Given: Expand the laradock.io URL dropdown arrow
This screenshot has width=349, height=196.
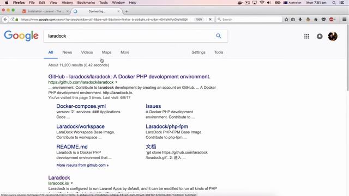Looking at the screenshot, I should pos(71,183).
